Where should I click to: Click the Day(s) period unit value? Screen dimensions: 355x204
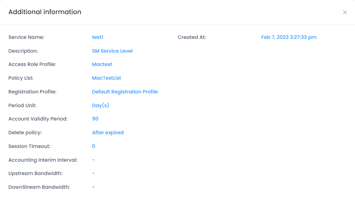[x=100, y=105]
